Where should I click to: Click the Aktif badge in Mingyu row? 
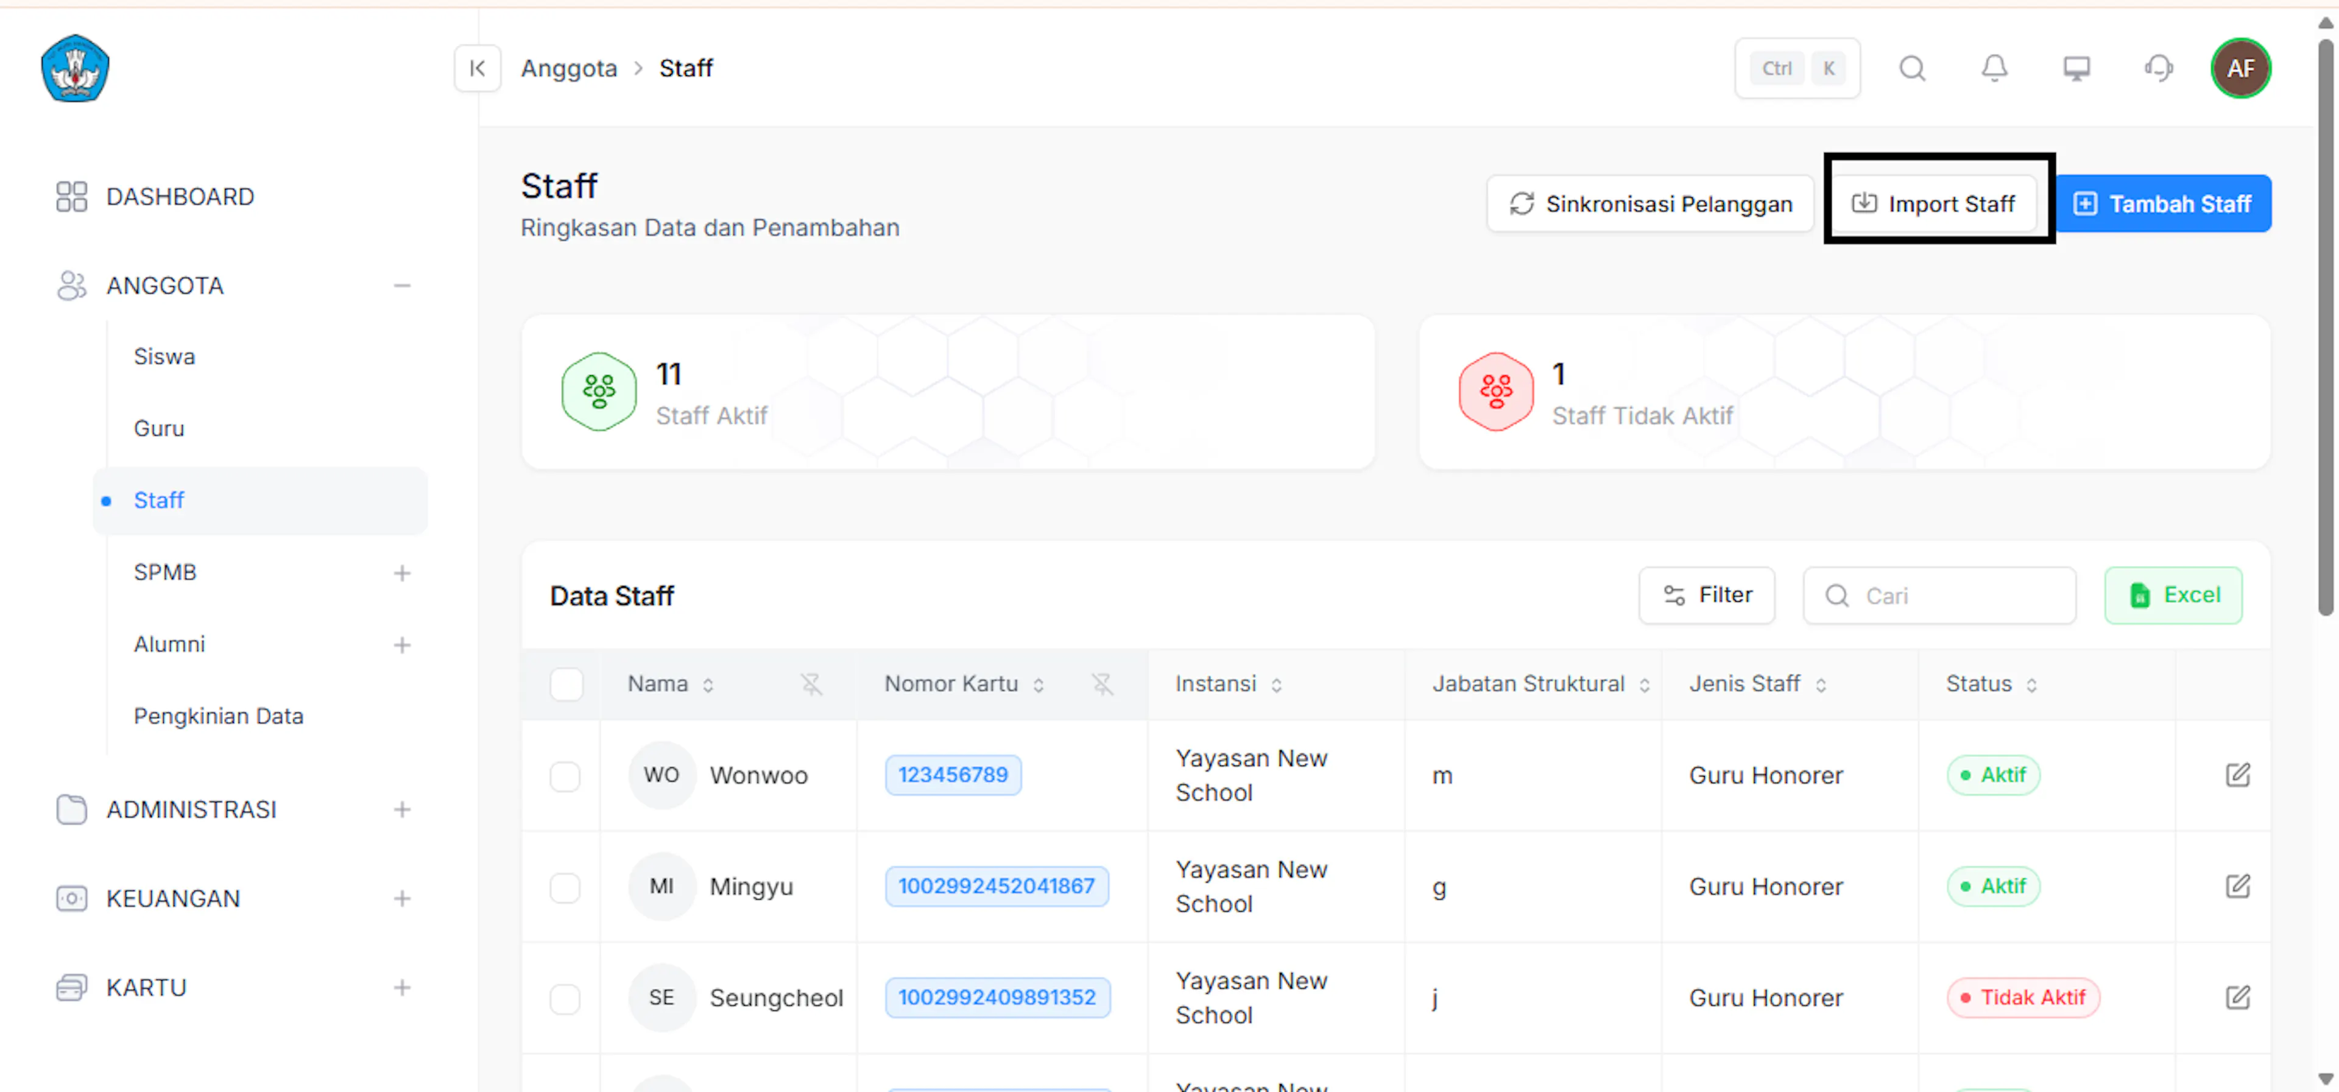[x=1993, y=887]
